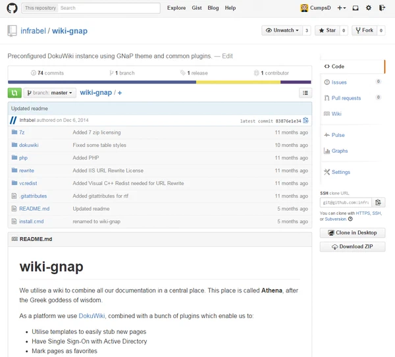This screenshot has height=357, width=395.
Task: Click the yellow segment of language bar
Action: [x=238, y=82]
